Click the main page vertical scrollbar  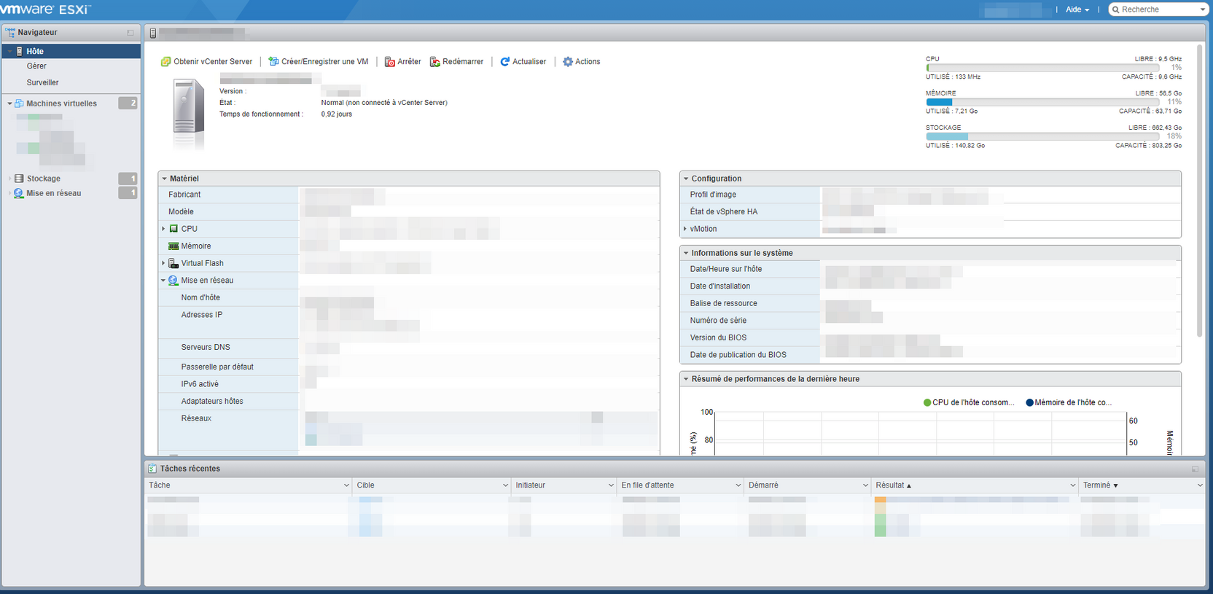coord(1200,189)
